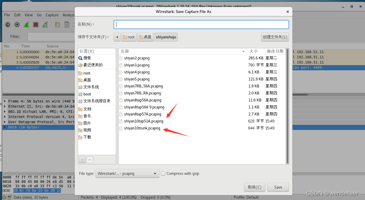Go back with the path arrow button
Image resolution: width=365 pixels, height=200 pixels.
[117, 37]
